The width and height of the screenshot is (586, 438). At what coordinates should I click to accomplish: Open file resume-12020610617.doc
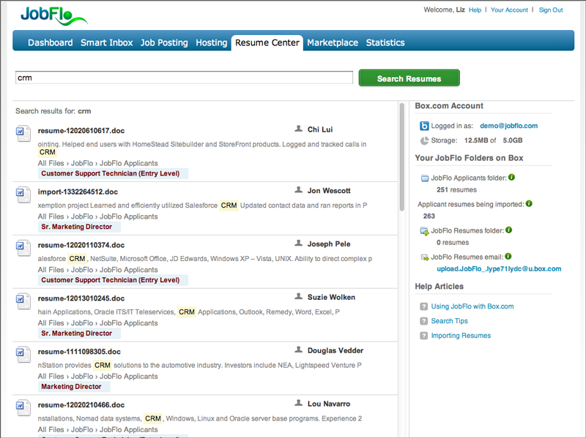point(81,131)
